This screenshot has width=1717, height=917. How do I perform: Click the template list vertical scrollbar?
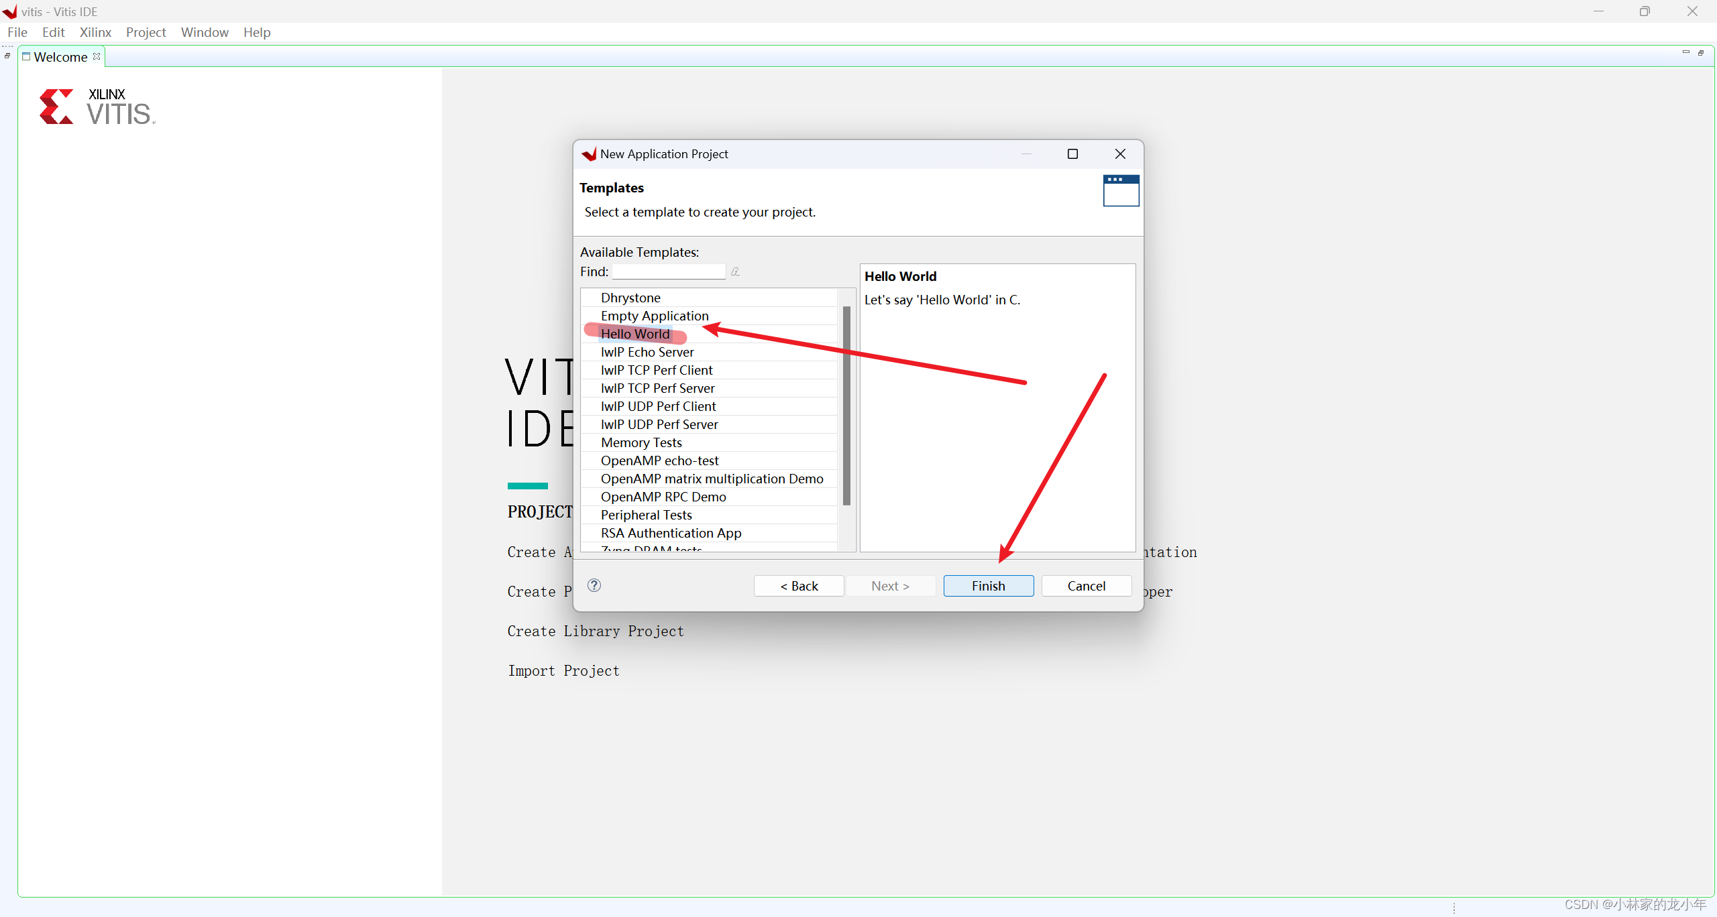point(846,405)
